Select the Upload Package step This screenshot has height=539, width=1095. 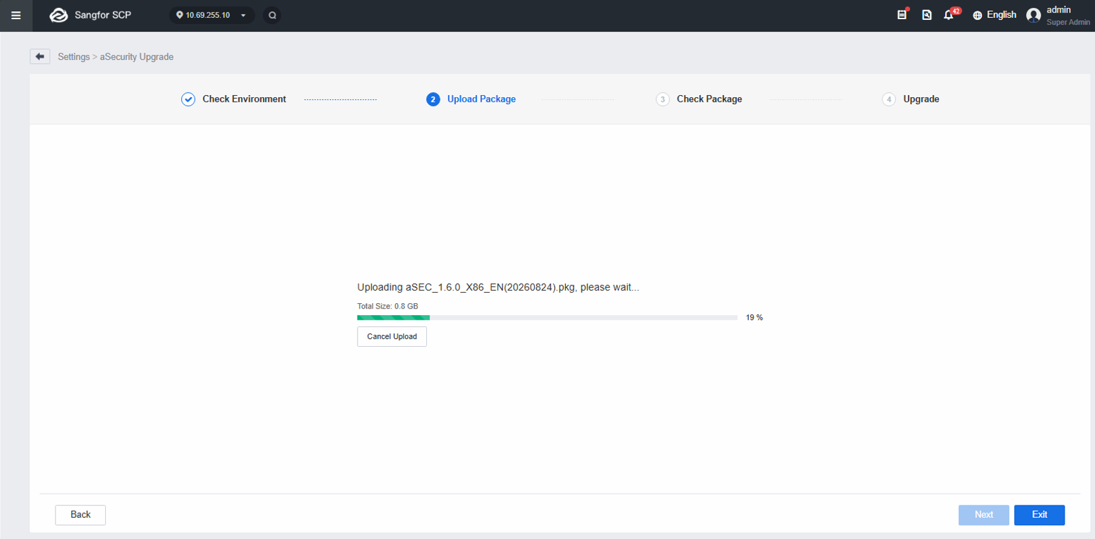[471, 99]
